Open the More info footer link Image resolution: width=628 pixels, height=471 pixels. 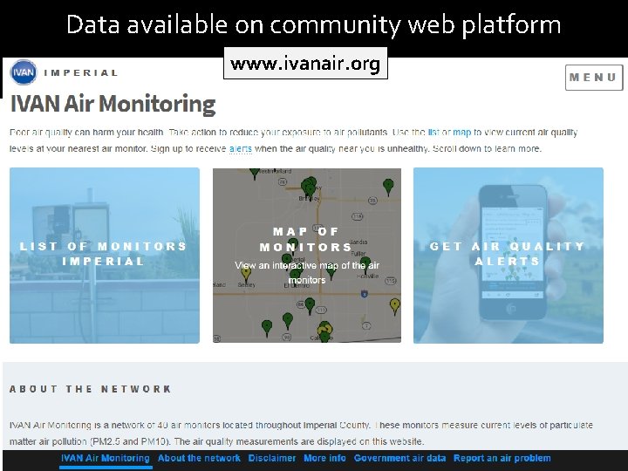[324, 458]
